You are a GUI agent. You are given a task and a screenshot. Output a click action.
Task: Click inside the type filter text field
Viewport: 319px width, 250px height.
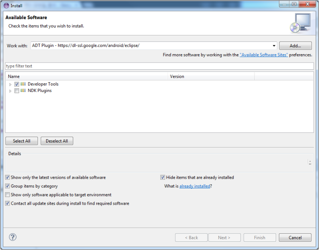point(159,66)
